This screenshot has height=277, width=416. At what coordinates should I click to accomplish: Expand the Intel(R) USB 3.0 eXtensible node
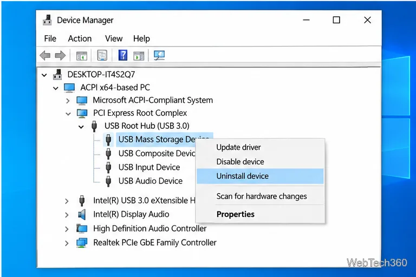[x=67, y=201]
